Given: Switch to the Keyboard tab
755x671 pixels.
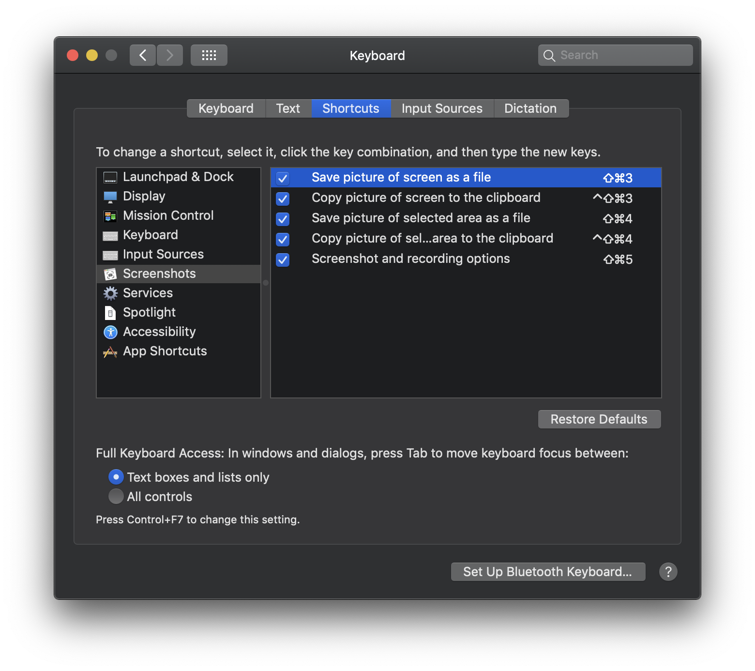Looking at the screenshot, I should point(226,108).
